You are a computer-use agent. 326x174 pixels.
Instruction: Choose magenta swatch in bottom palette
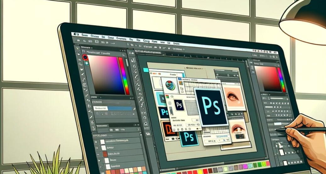click(245, 166)
